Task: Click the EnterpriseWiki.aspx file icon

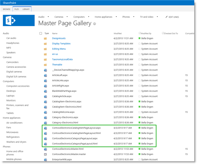Action: 45,160
